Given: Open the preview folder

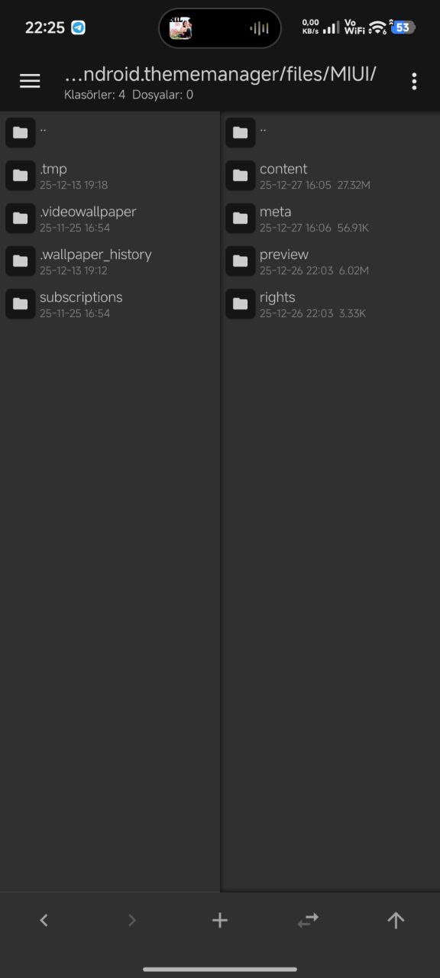Looking at the screenshot, I should coord(331,261).
